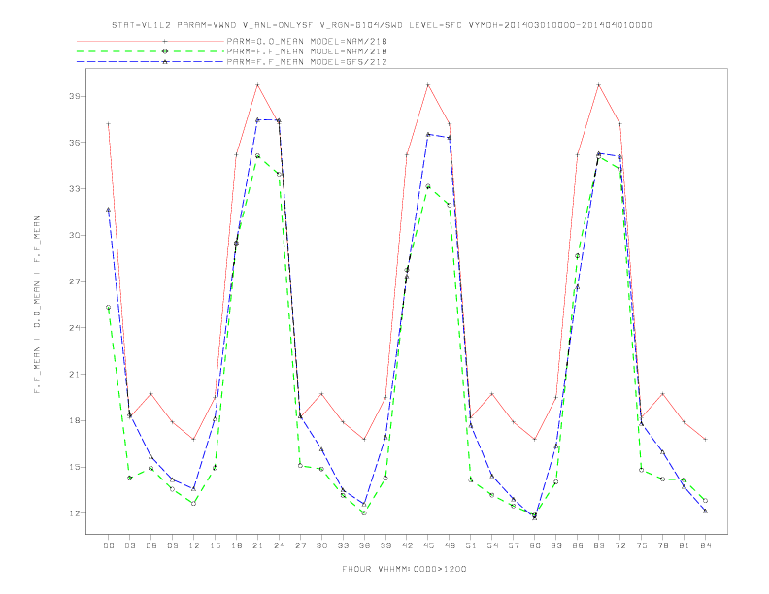Click the y-axis tick label 24
This screenshot has width=769, height=594.
tap(74, 328)
